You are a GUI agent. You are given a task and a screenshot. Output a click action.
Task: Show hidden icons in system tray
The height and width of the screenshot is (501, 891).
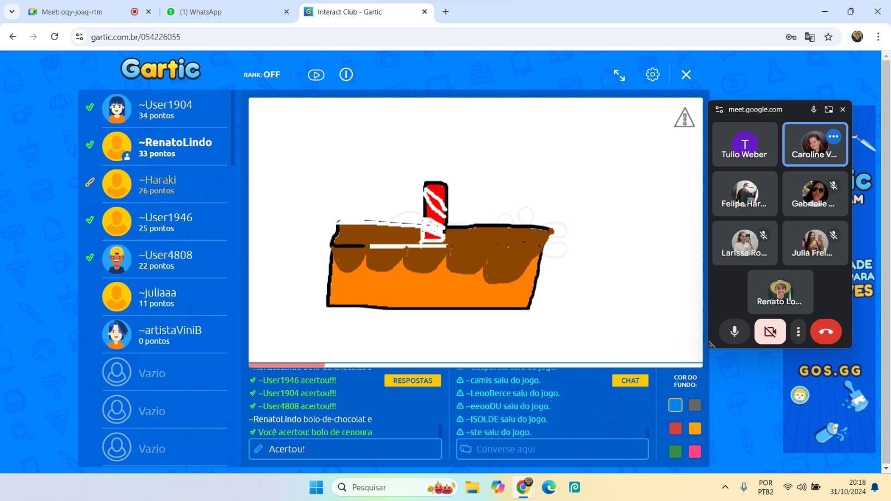click(725, 487)
